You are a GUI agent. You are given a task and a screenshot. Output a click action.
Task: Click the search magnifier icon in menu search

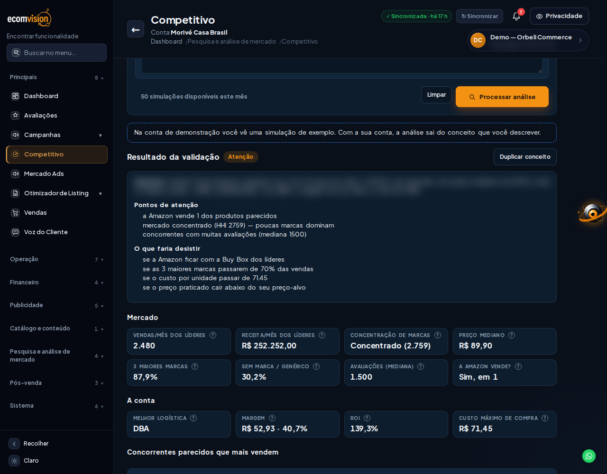click(16, 53)
